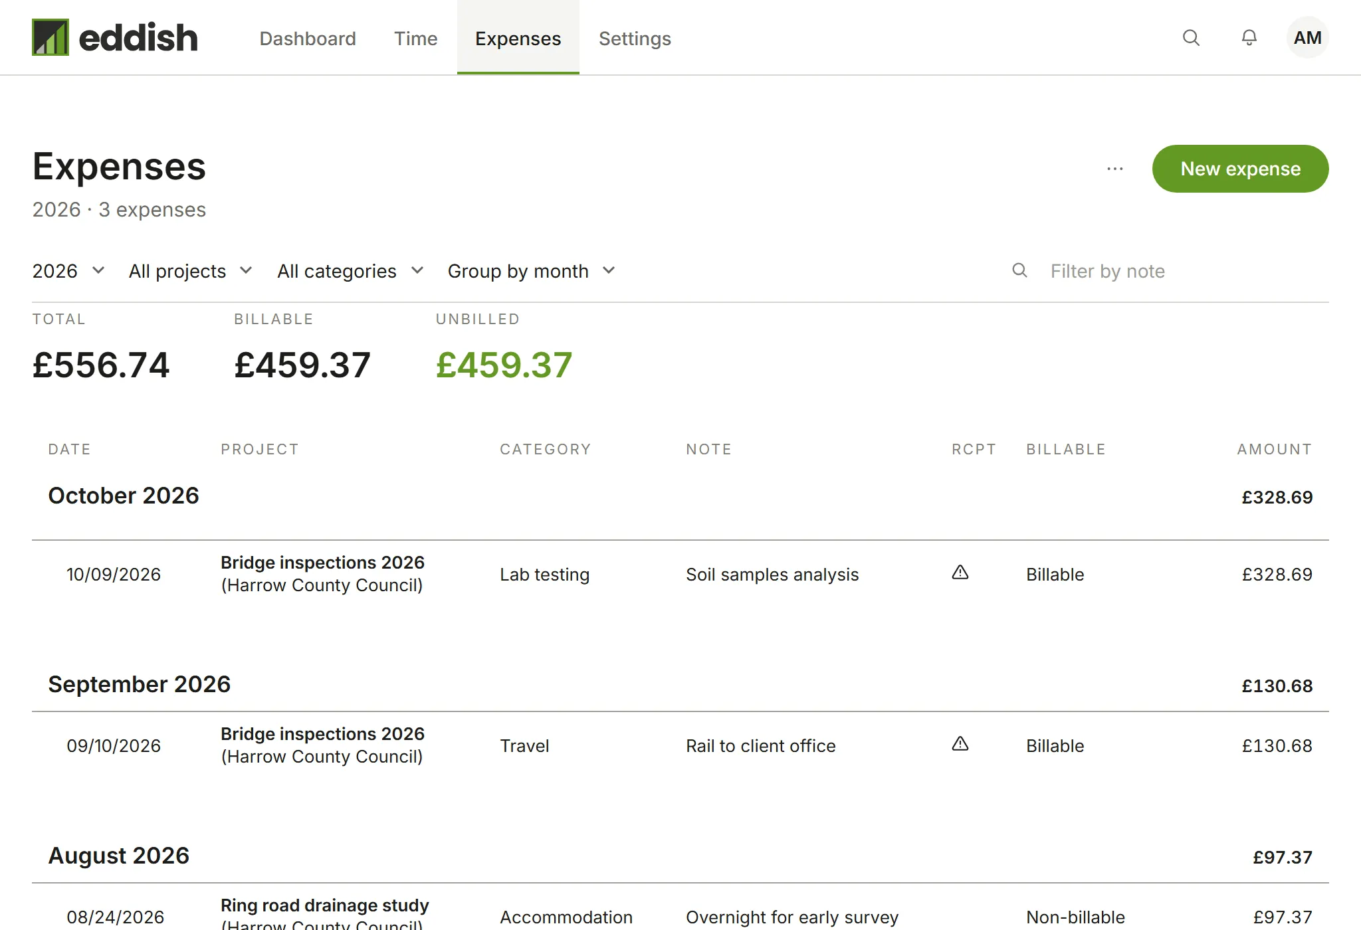Open the Group by month dropdown
Screen dimensions: 1361x930
[x=531, y=271]
